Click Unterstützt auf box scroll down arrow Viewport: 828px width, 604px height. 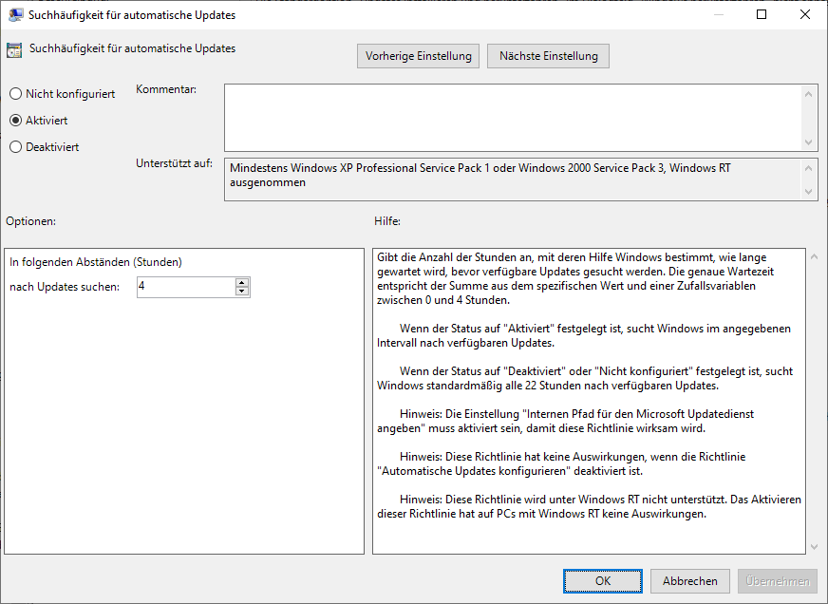[808, 192]
